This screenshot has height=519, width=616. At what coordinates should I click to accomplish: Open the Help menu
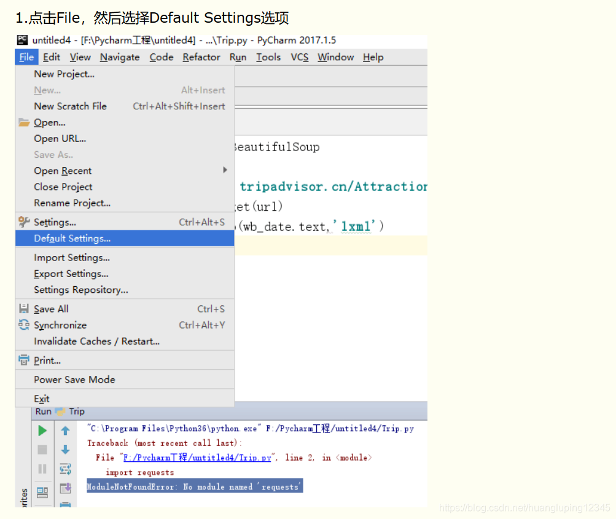373,57
